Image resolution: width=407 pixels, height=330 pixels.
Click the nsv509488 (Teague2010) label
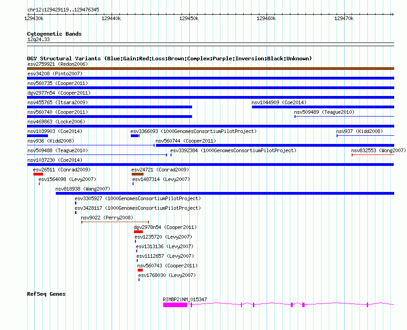tap(58, 150)
